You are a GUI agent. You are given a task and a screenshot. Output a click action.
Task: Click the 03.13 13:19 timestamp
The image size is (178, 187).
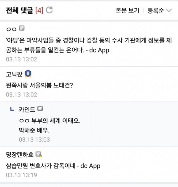click(21, 175)
